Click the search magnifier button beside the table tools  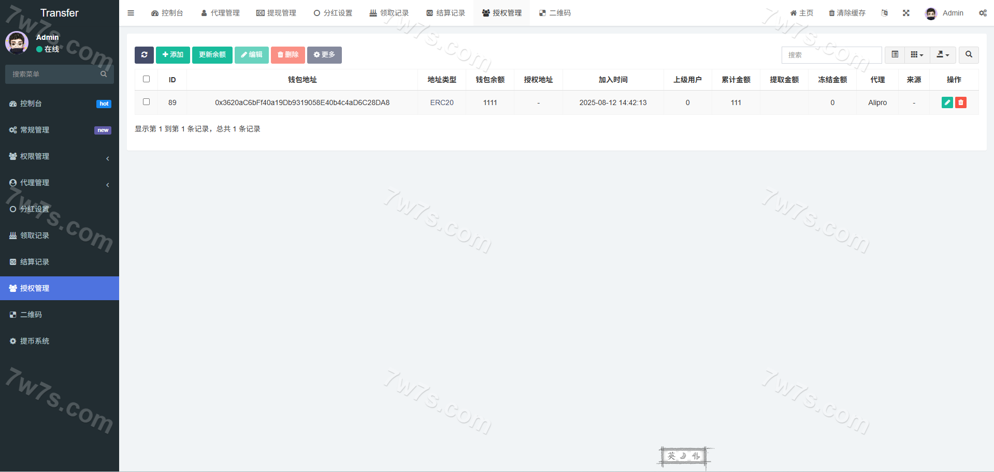click(968, 55)
